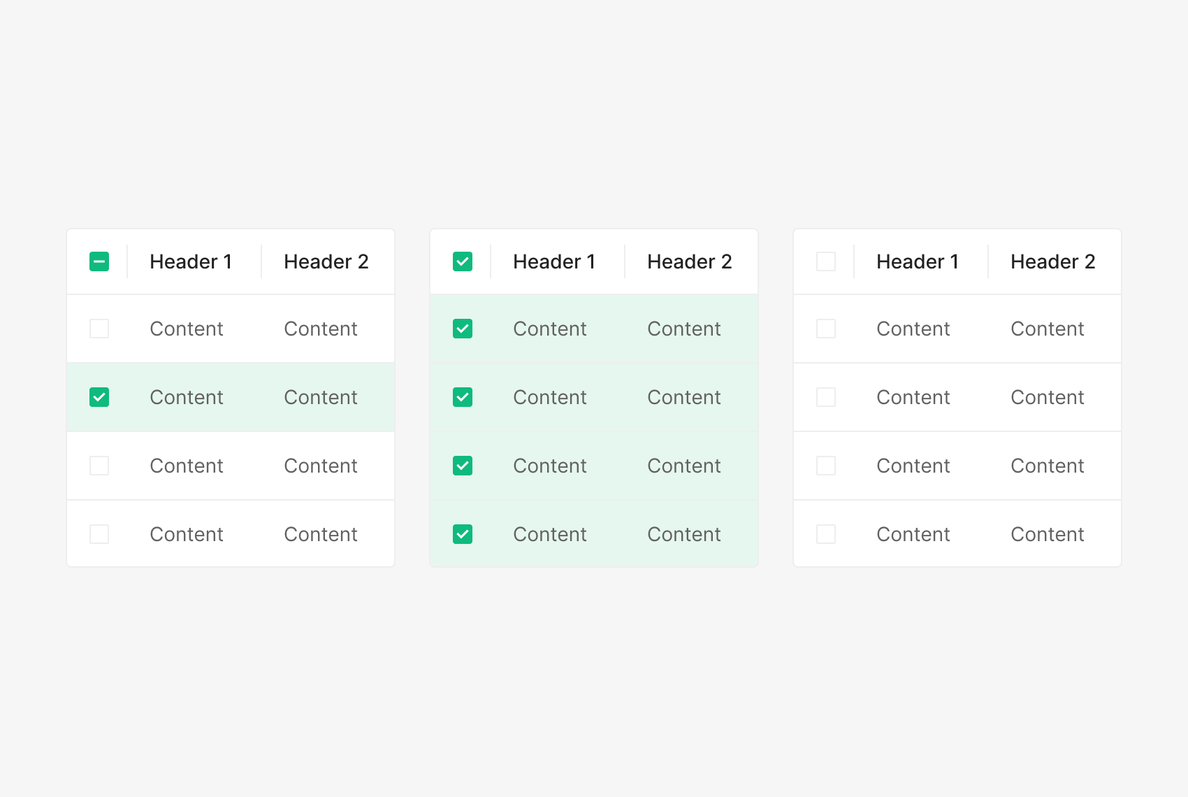Click last row's Header 2 Content cell, right table

[x=1047, y=534]
